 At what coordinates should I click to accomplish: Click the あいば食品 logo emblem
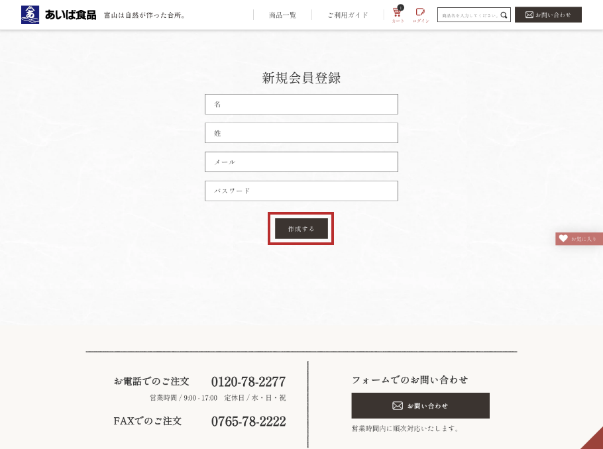tap(30, 15)
